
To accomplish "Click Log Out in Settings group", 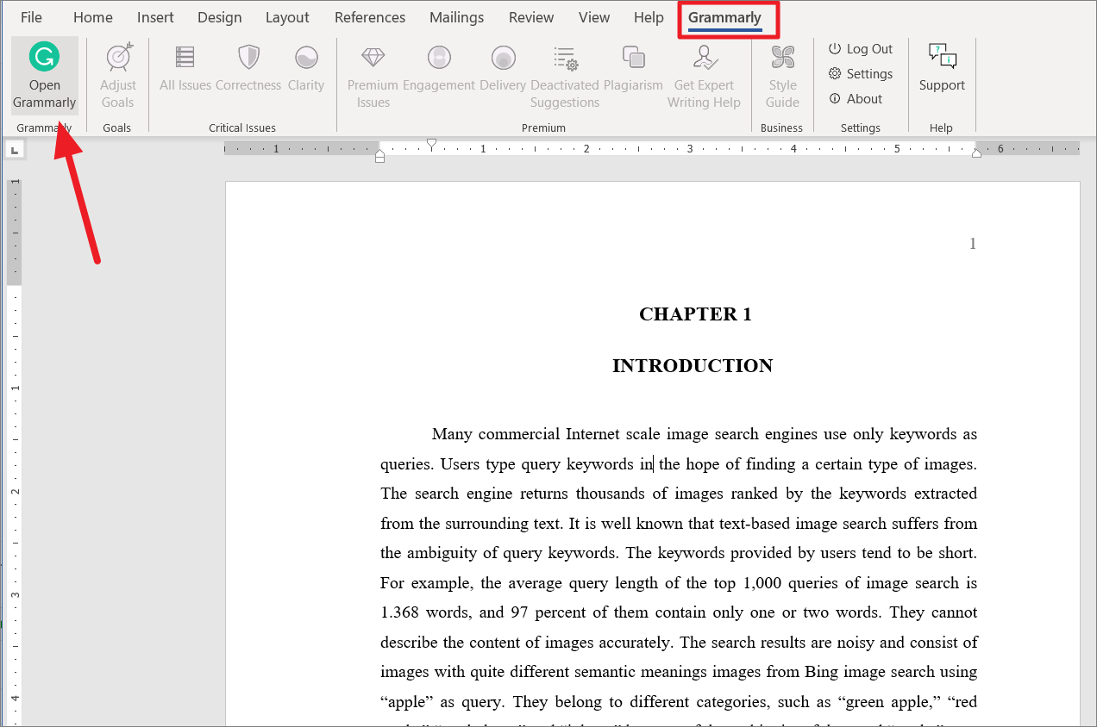I will (x=861, y=49).
